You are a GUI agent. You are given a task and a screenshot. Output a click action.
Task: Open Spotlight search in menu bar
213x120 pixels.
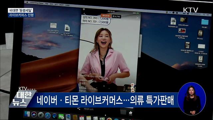[x=204, y=14]
